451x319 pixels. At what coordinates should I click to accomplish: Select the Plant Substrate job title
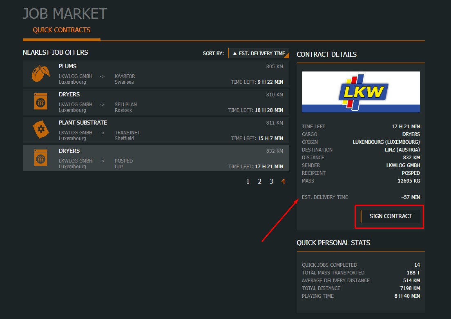point(83,123)
